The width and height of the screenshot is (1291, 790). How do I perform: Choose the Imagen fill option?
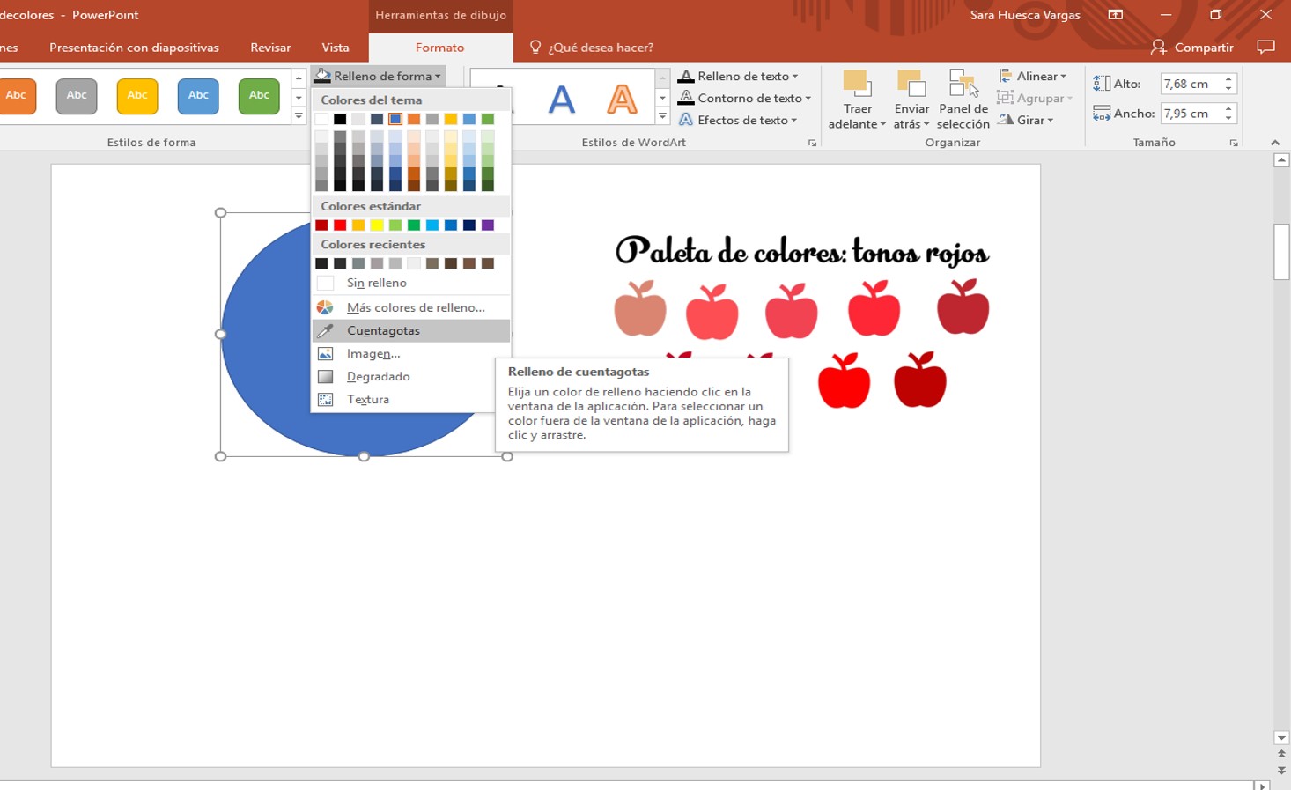(372, 353)
